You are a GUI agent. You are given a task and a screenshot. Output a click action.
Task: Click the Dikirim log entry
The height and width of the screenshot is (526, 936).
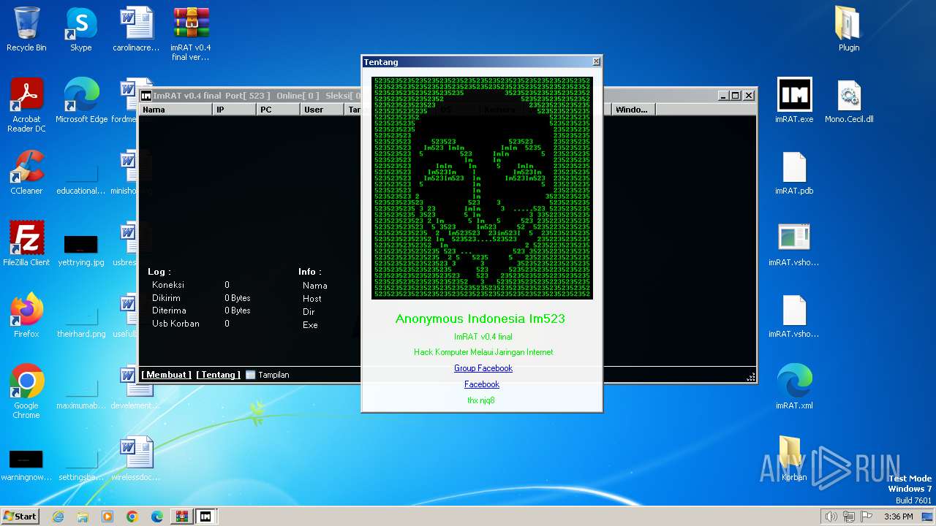(x=166, y=298)
